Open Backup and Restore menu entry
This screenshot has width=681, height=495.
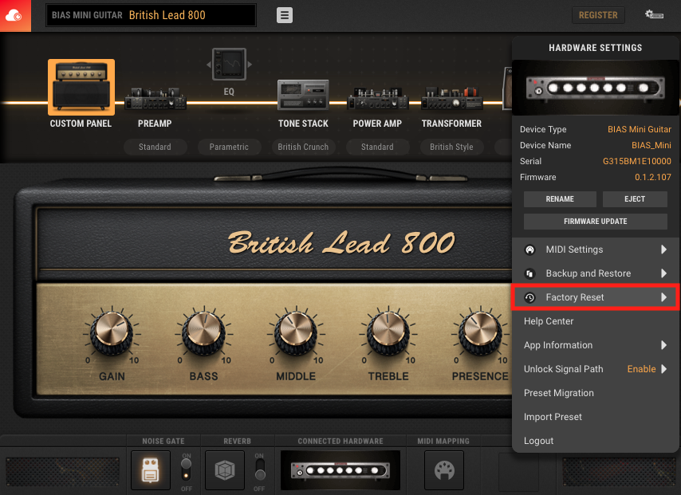596,273
